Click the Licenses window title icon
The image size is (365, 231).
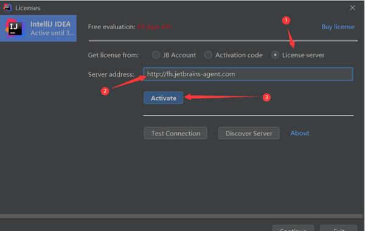7,7
